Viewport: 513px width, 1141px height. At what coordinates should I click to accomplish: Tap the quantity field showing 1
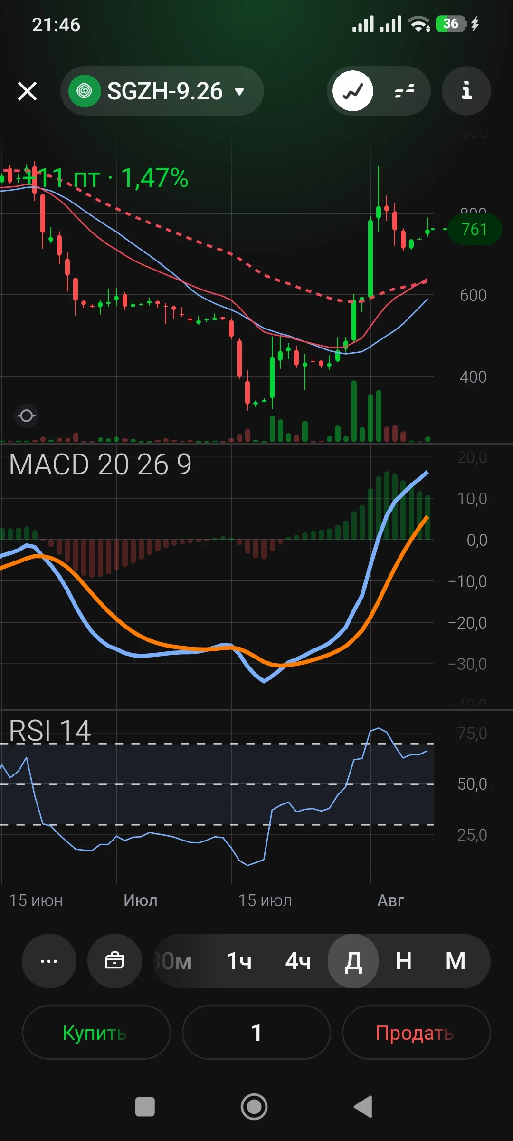pyautogui.click(x=256, y=1032)
